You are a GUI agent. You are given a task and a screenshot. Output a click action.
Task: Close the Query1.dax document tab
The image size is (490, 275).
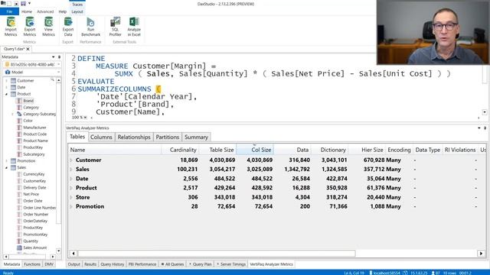click(28, 49)
